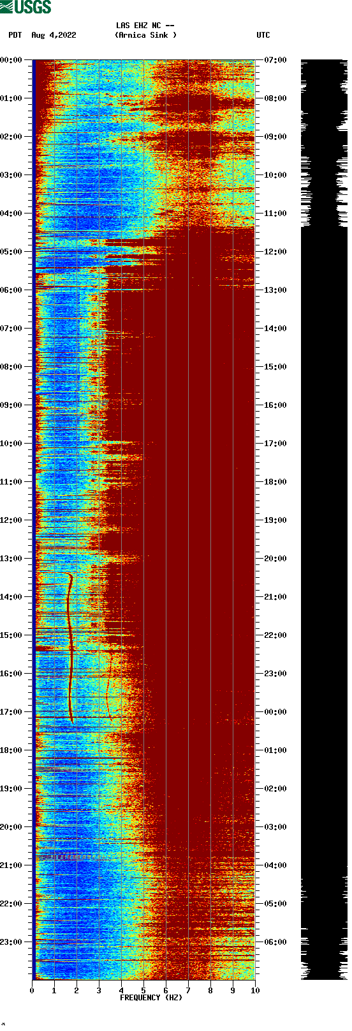Click the 'UTC' timezone label
Viewport: 352px width, 1031px height.
point(263,35)
